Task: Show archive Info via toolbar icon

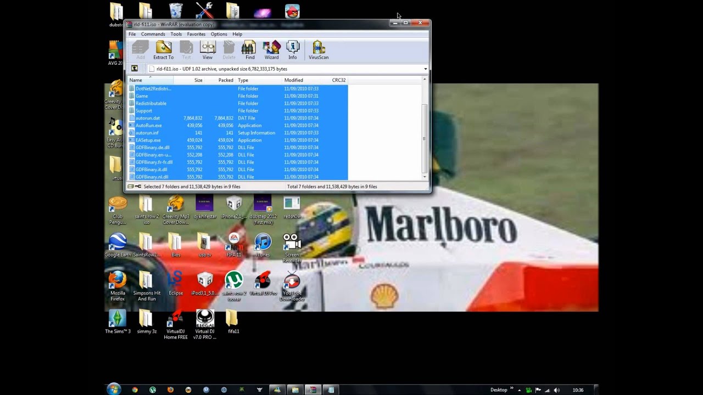Action: coord(293,50)
